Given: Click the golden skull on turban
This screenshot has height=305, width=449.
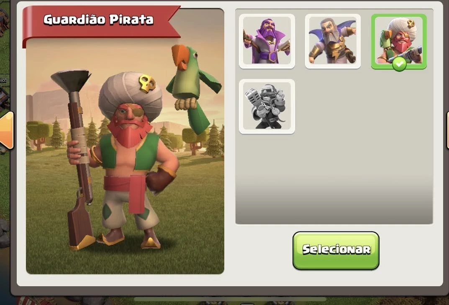Looking at the screenshot, I should coord(147,83).
